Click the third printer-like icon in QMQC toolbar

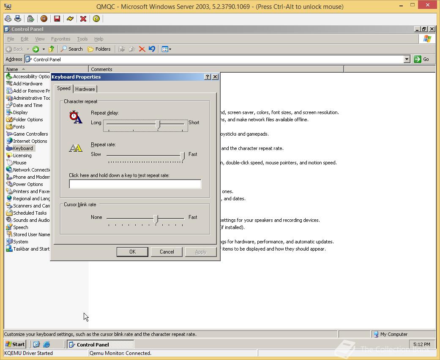[30, 19]
